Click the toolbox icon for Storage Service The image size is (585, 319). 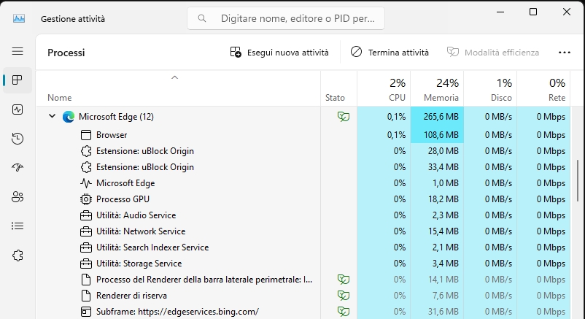86,264
